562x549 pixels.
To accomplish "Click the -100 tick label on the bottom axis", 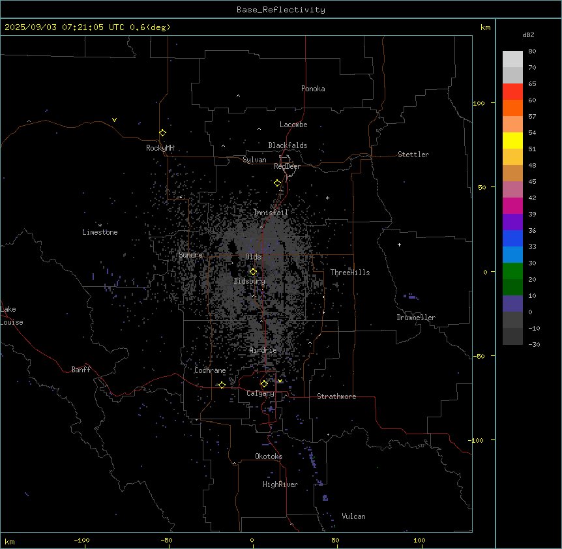I will point(81,540).
